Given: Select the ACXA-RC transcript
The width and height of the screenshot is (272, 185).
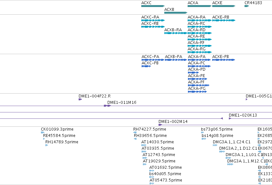Looking at the screenshot, I should point(199,27).
